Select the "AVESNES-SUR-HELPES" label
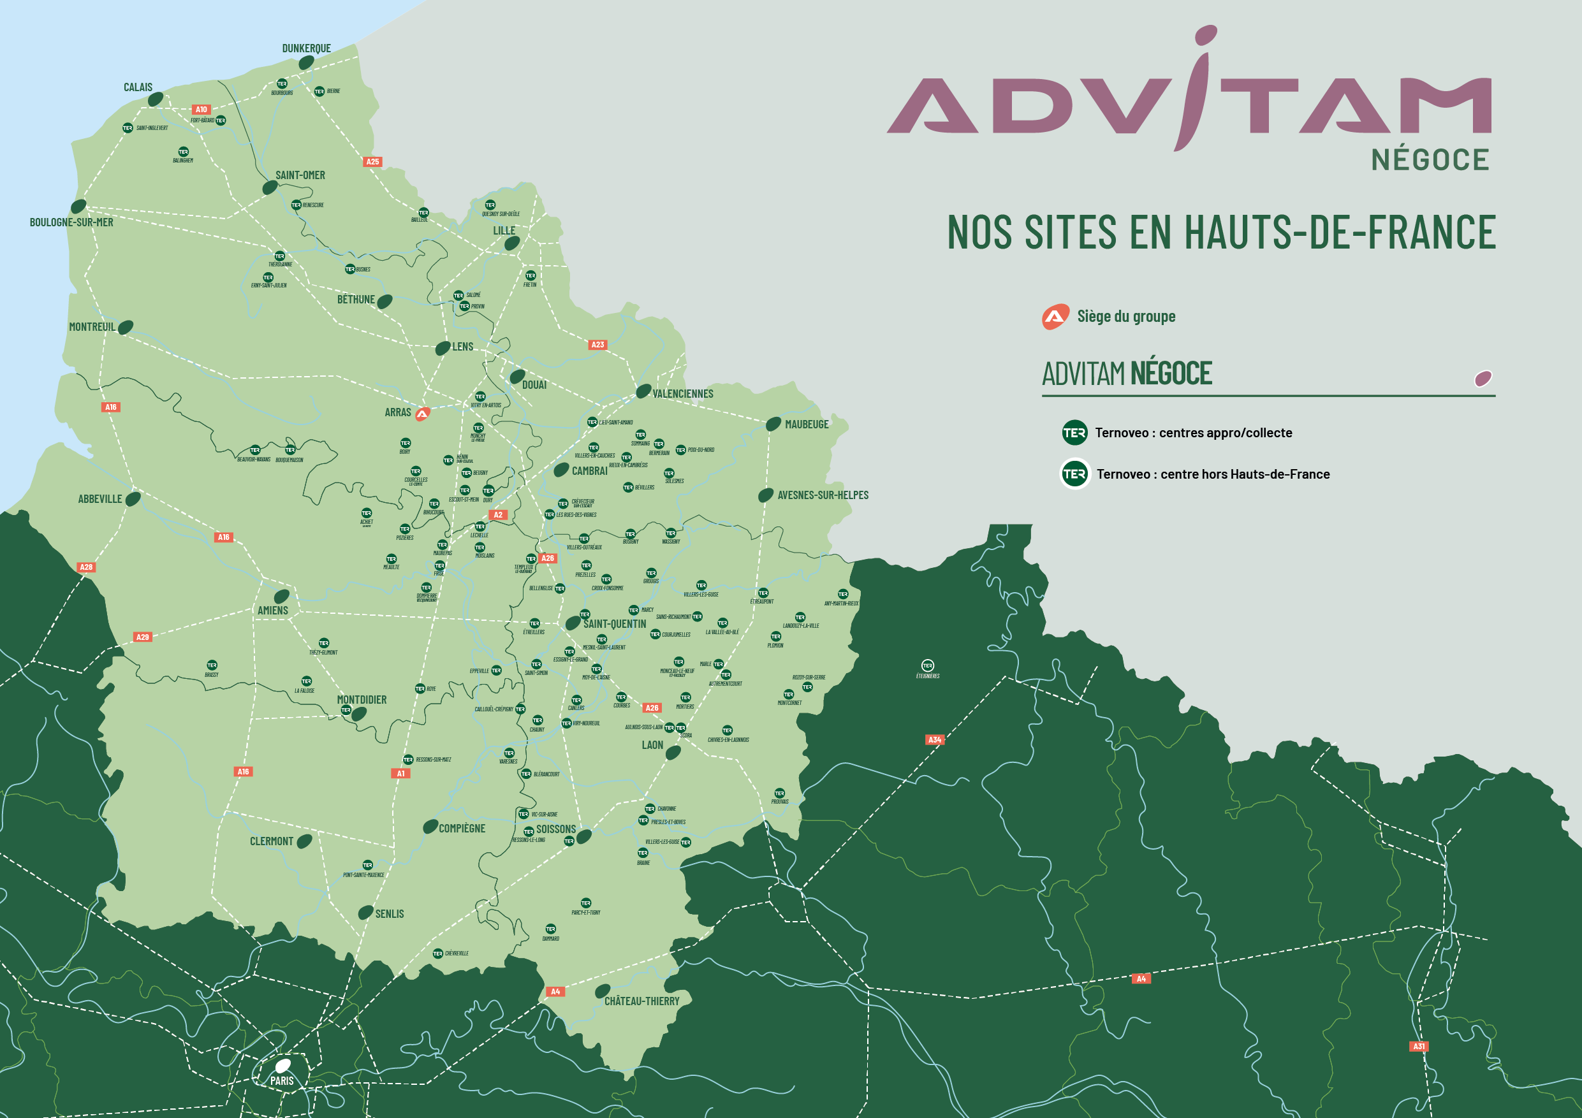The height and width of the screenshot is (1118, 1582). click(823, 495)
